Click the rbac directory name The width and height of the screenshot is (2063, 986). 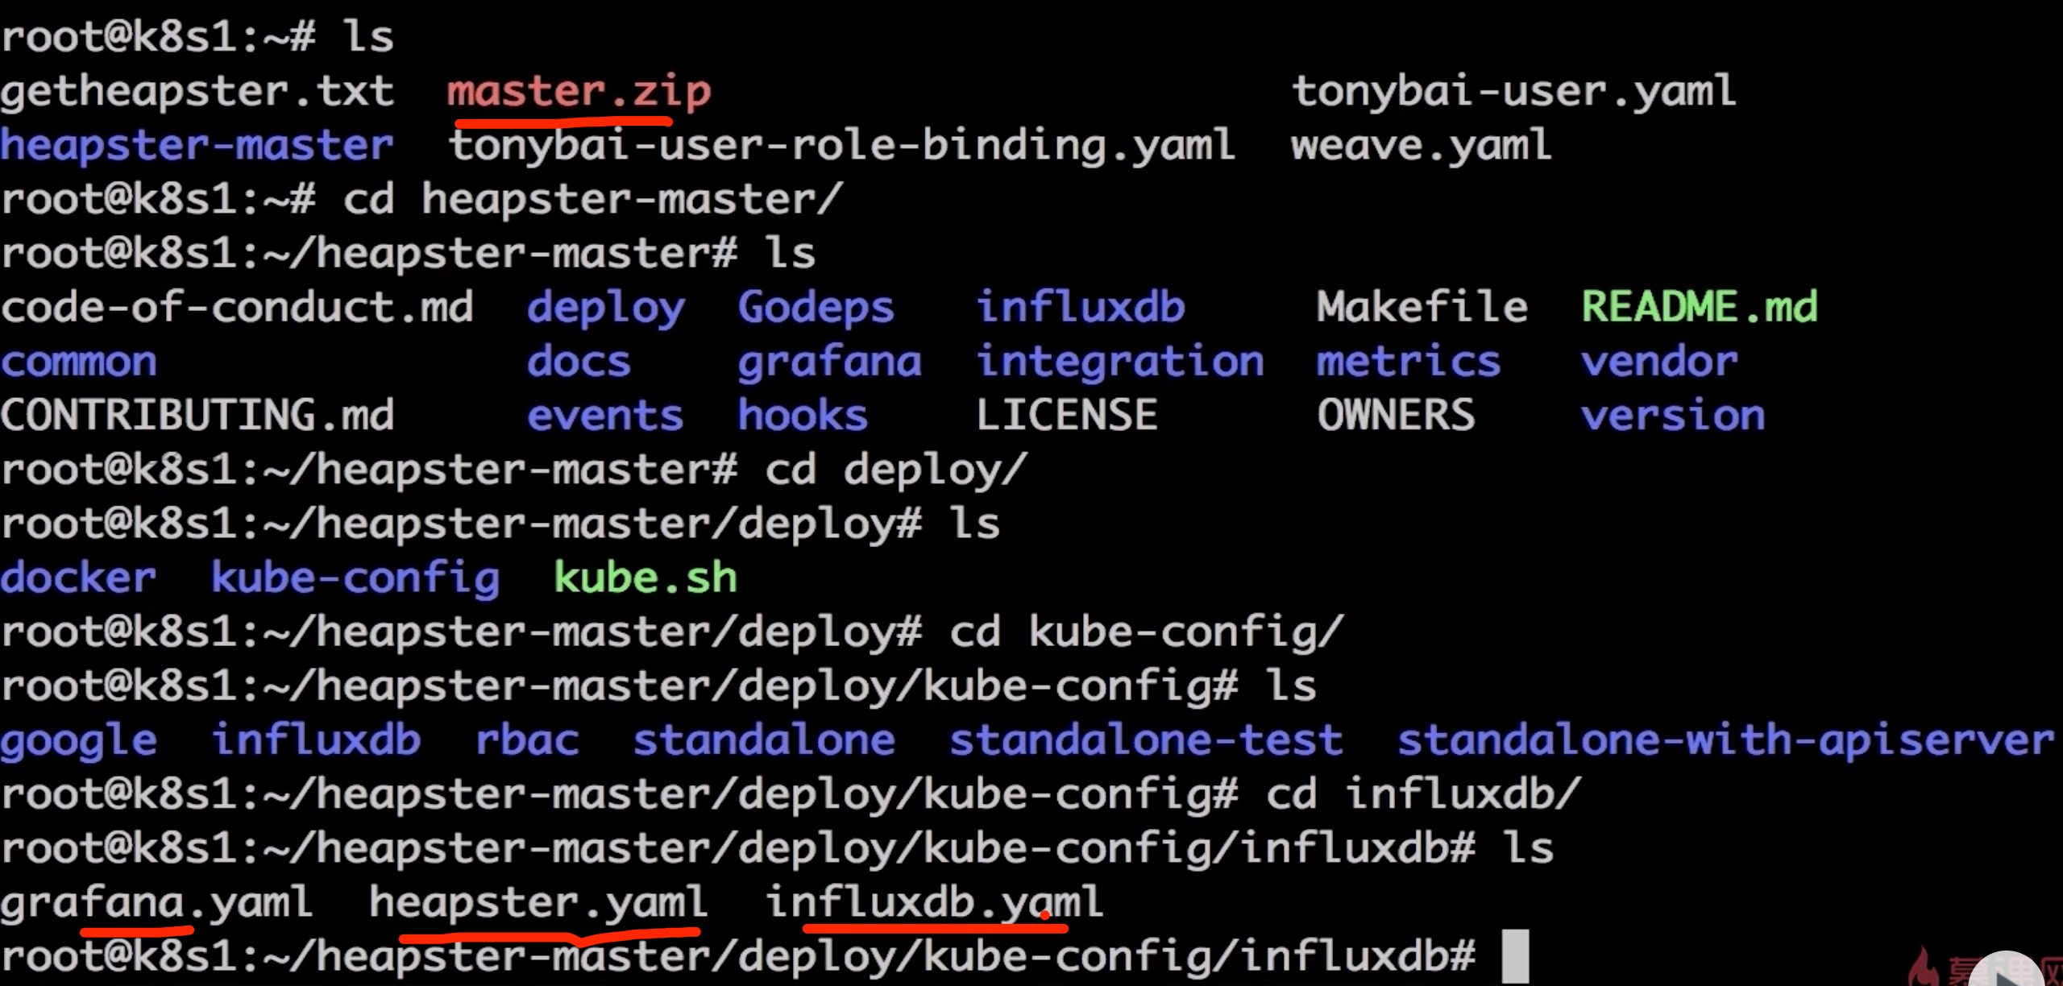tap(527, 740)
